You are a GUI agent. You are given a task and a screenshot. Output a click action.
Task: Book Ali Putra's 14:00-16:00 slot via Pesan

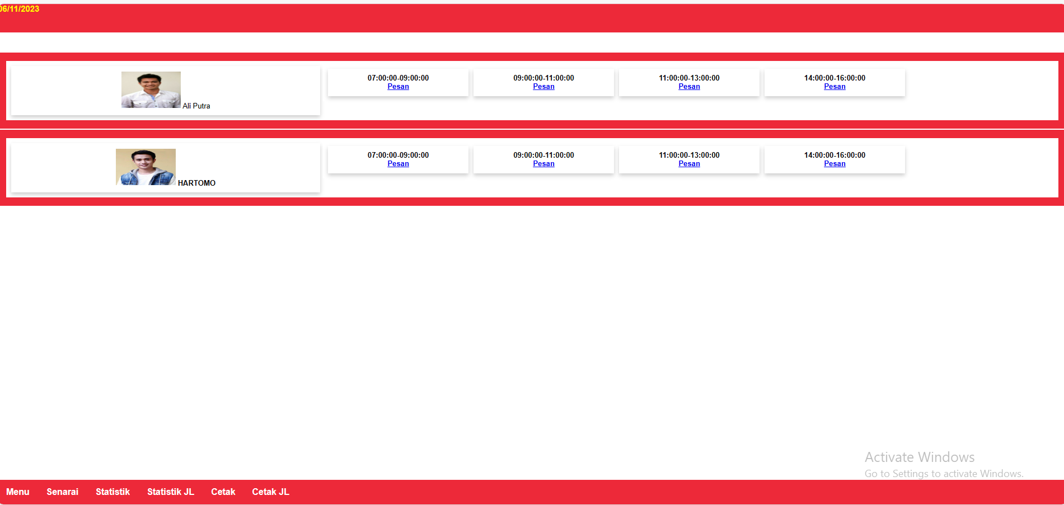coord(835,87)
